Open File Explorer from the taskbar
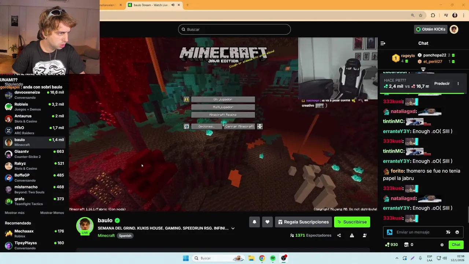Viewport: 469px width, 264px height. tap(251, 258)
